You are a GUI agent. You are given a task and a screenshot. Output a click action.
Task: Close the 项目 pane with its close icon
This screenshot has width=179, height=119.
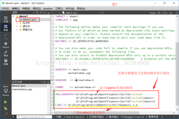48,13
